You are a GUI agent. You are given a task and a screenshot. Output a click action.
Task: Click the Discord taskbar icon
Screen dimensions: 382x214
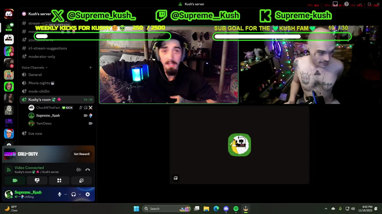pyautogui.click(x=226, y=209)
